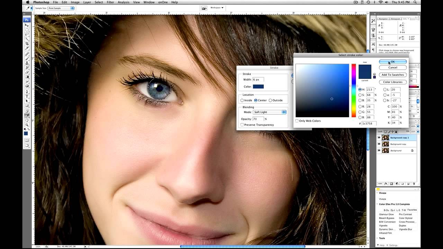Viewport: 443px width, 249px height.
Task: Select the Elliptical Marquee tool
Action: (x=28, y=30)
